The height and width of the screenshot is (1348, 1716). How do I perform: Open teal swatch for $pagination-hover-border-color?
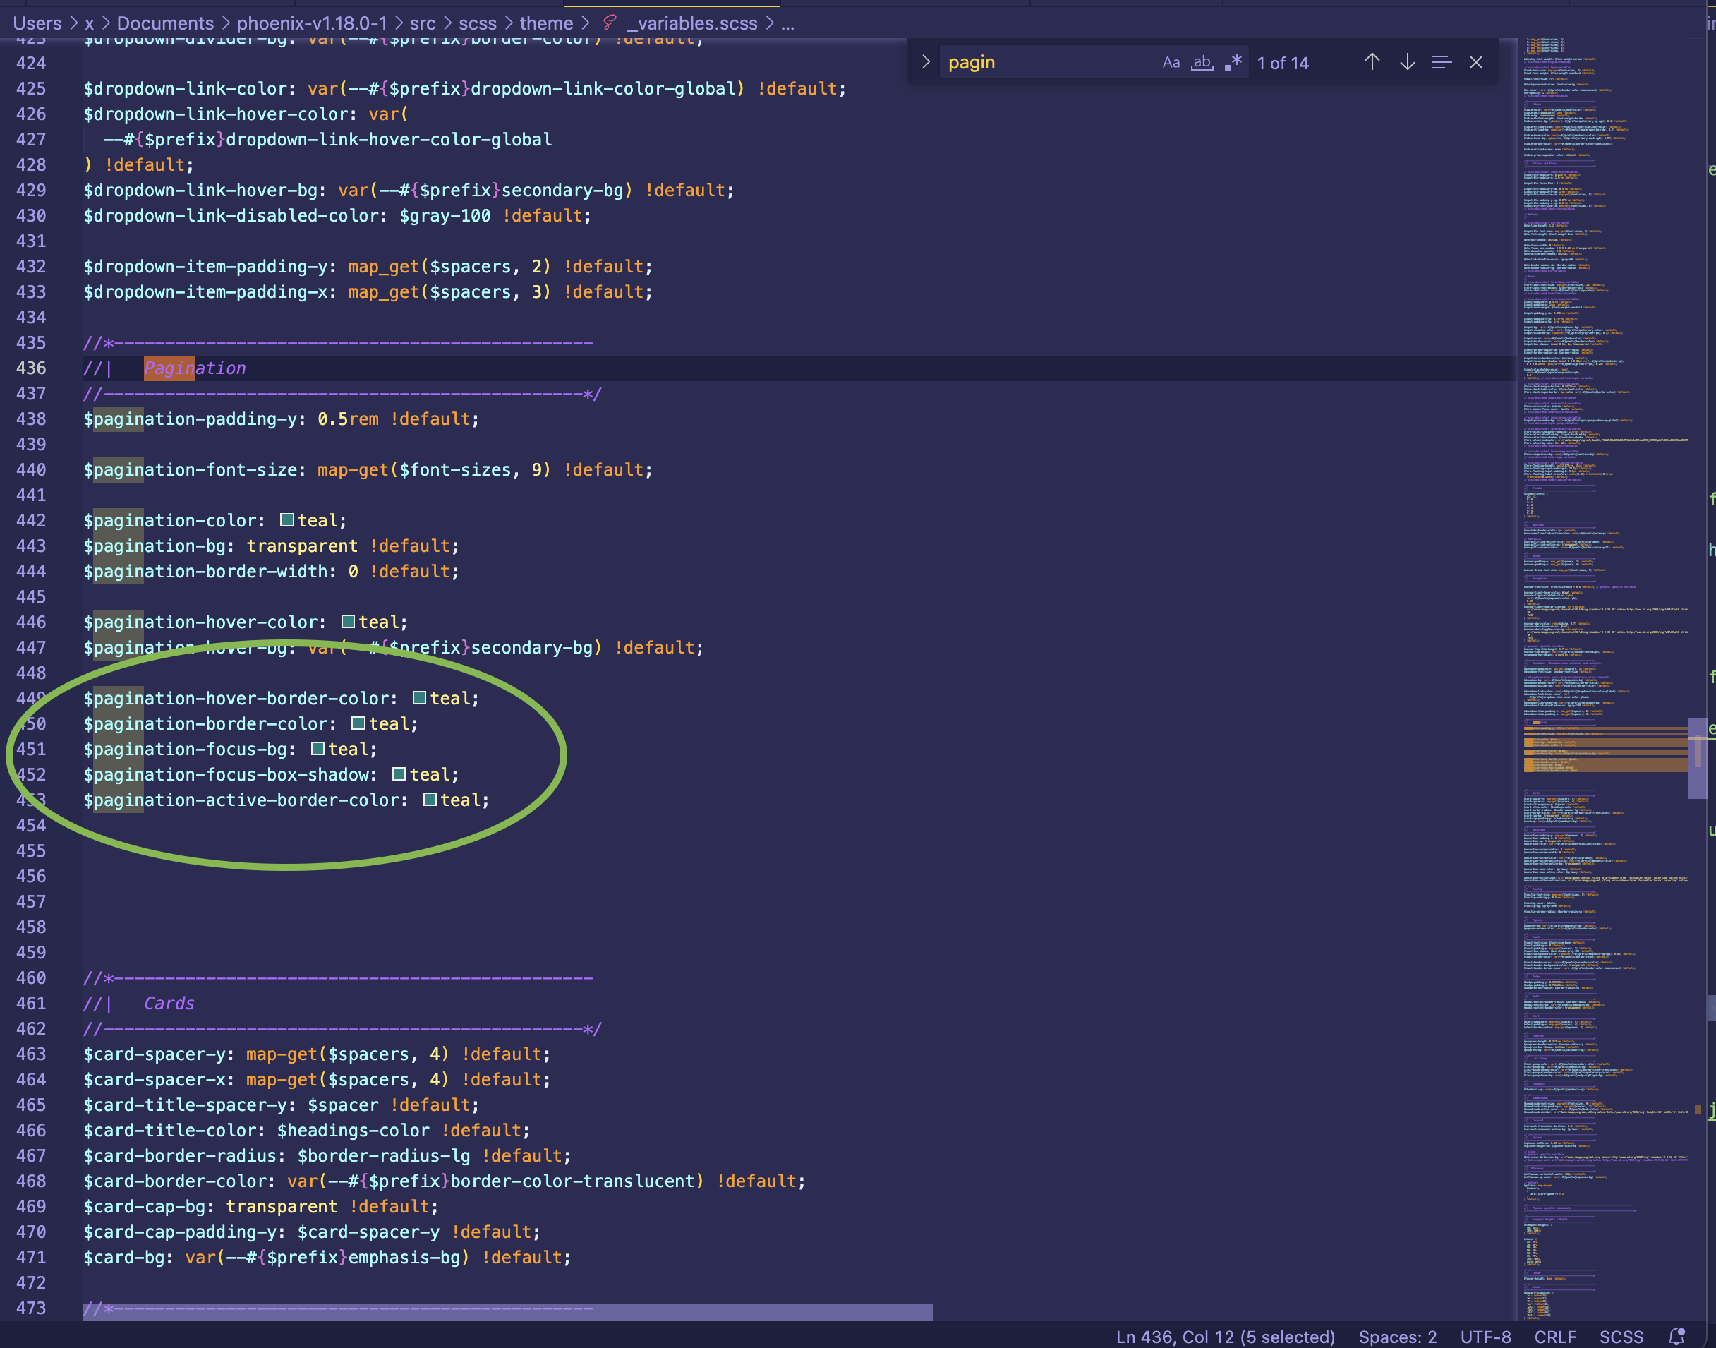[x=420, y=698]
